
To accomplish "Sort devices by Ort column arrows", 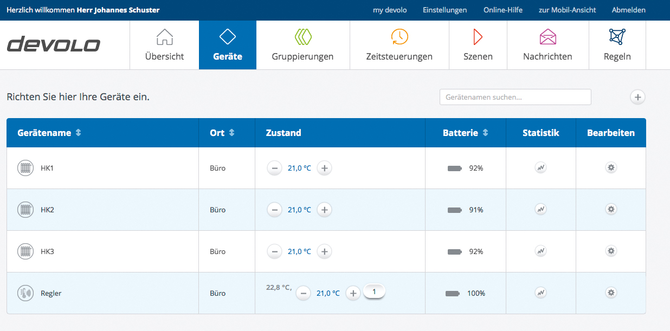I will (x=232, y=133).
